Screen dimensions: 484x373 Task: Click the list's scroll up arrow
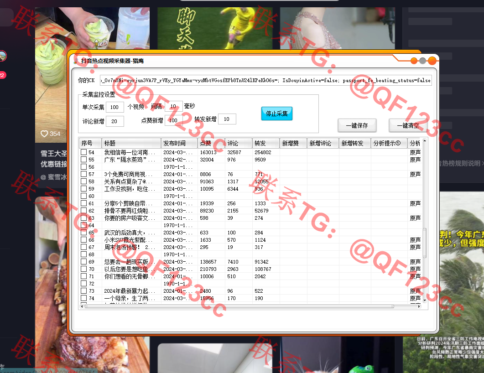(x=425, y=141)
